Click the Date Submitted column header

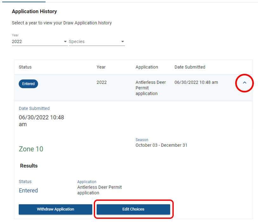pos(190,67)
